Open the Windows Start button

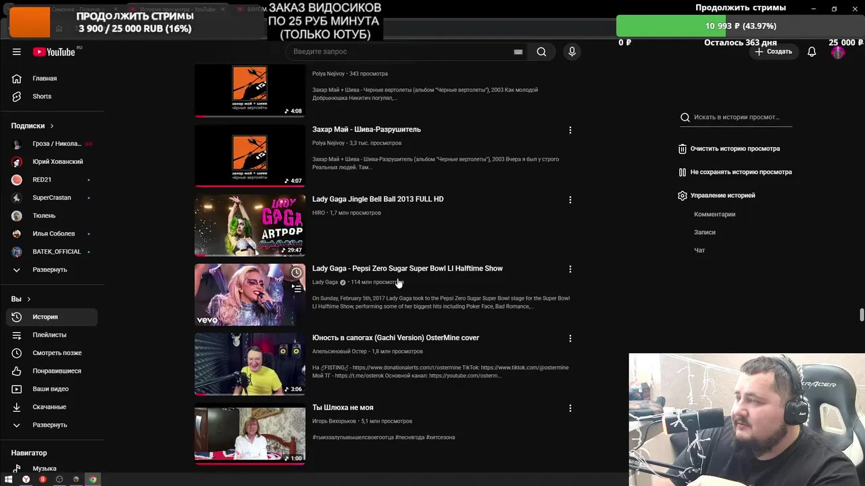coord(9,479)
